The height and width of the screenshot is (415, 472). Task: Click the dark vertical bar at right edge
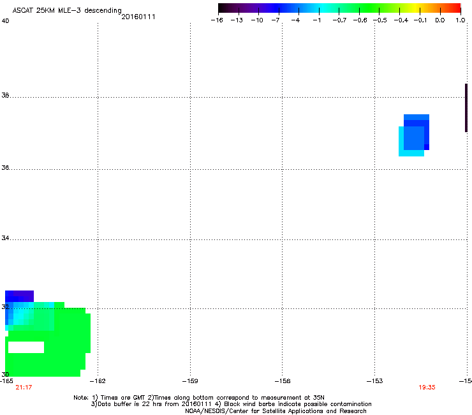[466, 108]
